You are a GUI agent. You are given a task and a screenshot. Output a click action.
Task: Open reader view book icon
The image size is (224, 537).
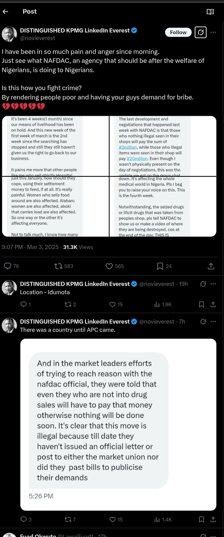(x=210, y=12)
